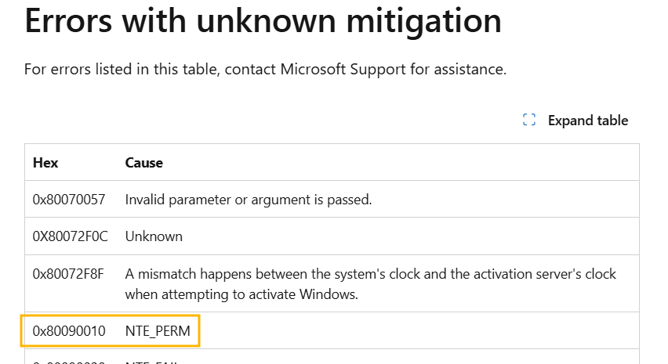This screenshot has height=364, width=668.
Task: Click the clock mismatch cause description
Action: coord(371,283)
